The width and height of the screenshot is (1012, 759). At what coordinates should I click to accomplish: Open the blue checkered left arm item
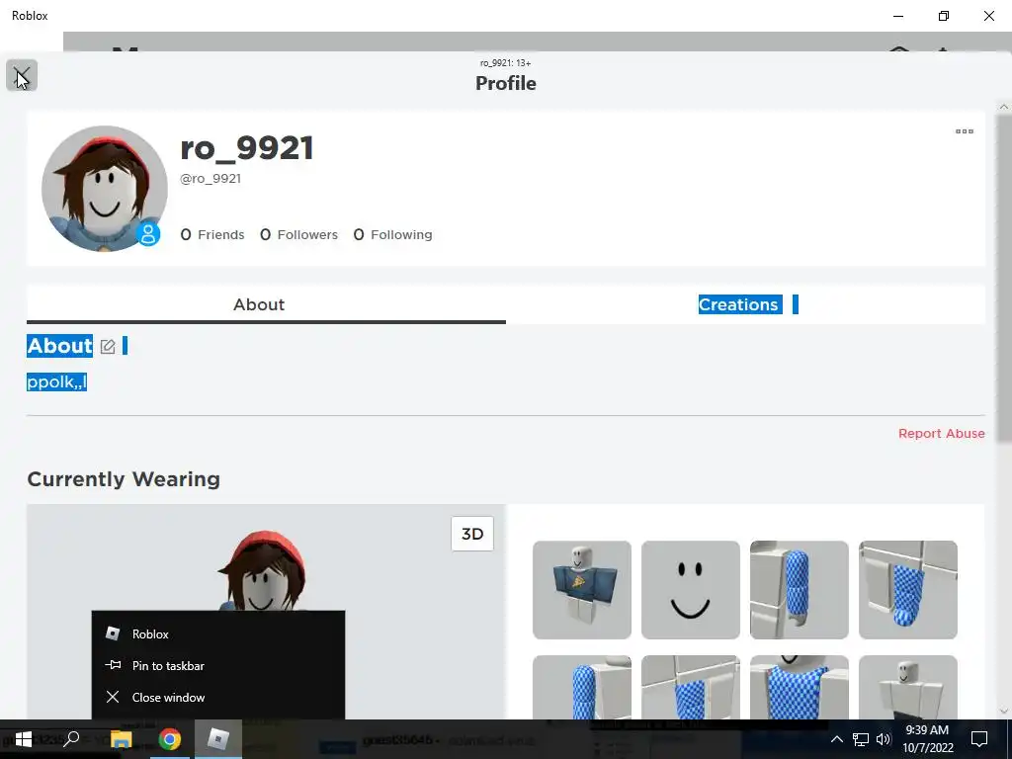pos(799,590)
